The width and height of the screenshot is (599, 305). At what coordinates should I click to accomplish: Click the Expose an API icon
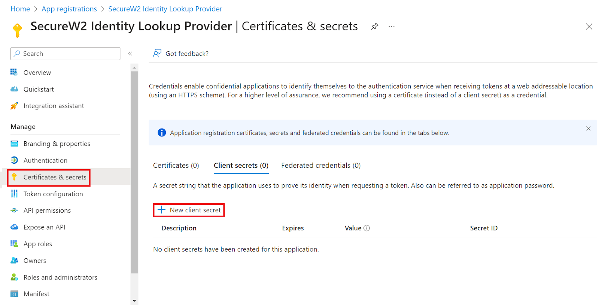[x=14, y=227]
